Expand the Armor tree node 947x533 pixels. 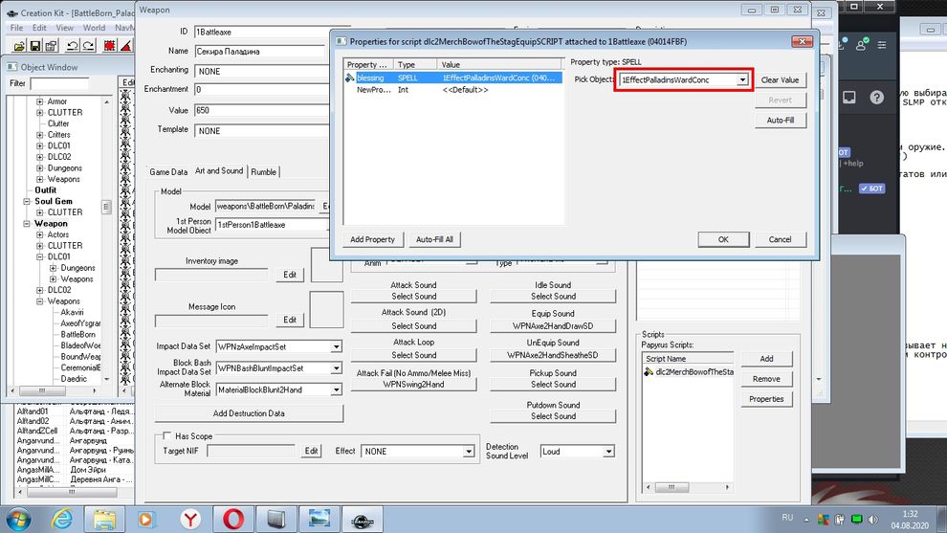tap(40, 101)
